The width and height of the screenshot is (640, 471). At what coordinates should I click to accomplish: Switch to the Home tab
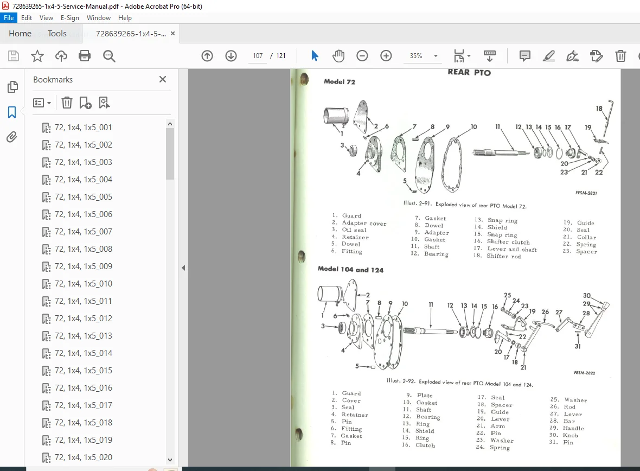point(20,34)
